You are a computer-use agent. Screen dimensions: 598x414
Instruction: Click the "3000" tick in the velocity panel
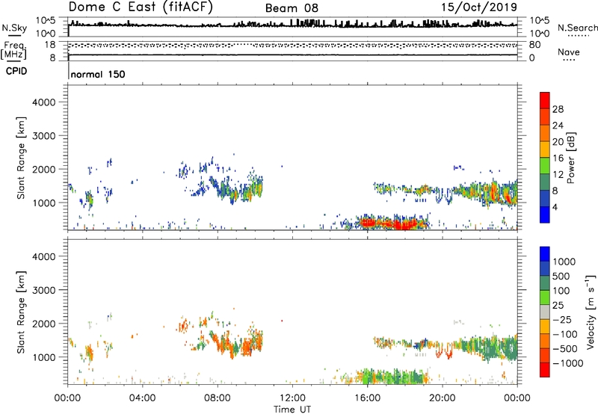44,290
